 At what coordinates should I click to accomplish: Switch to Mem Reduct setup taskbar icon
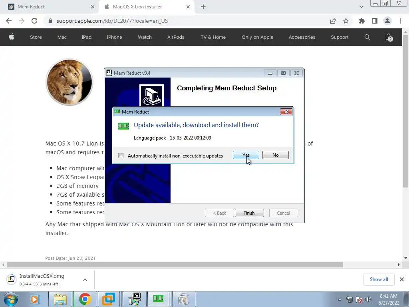[x=135, y=299]
